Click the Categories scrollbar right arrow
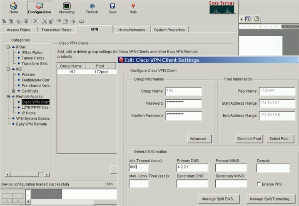This screenshot has height=206, width=299. click(47, 174)
